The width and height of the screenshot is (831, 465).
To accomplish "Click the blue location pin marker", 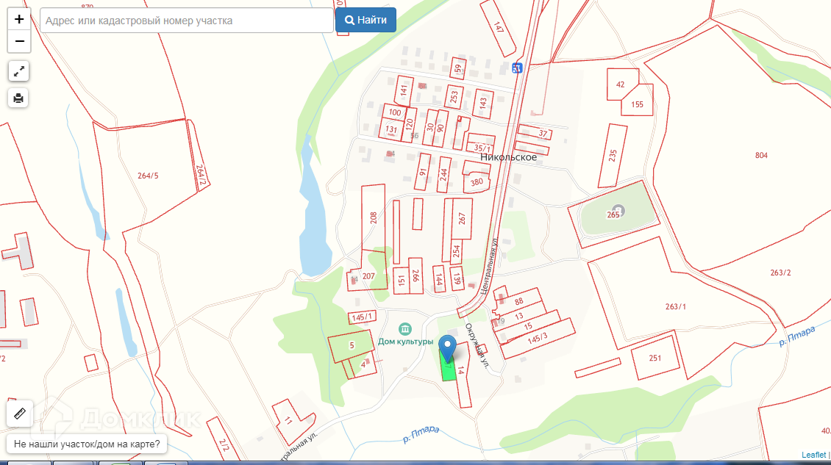I will (x=448, y=348).
